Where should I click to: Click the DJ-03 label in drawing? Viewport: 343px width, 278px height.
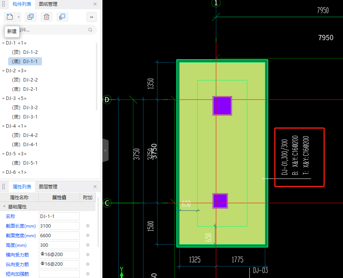tap(260, 270)
